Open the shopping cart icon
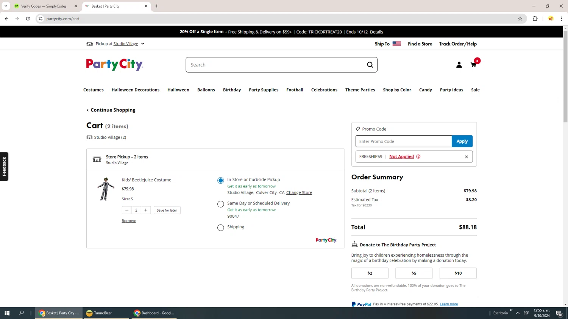The height and width of the screenshot is (319, 568). click(473, 65)
